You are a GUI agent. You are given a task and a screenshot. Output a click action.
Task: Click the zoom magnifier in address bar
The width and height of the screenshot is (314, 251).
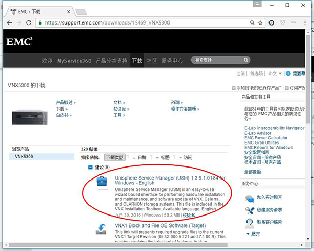pyautogui.click(x=252, y=23)
